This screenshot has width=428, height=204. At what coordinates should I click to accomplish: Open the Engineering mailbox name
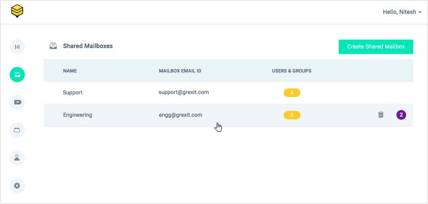pyautogui.click(x=77, y=115)
